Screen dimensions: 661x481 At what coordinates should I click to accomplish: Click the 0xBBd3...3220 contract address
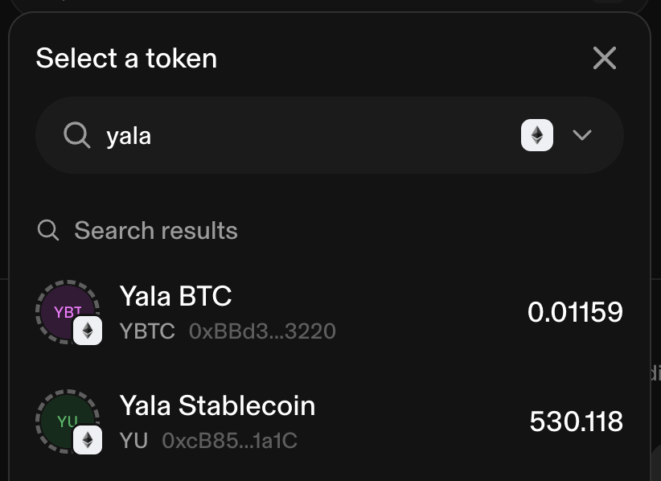[262, 331]
